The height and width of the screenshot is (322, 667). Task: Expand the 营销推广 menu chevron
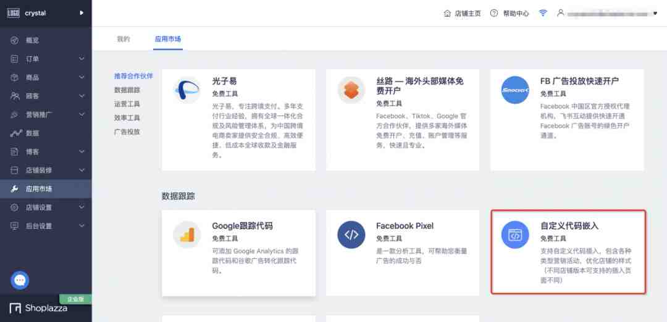click(82, 114)
